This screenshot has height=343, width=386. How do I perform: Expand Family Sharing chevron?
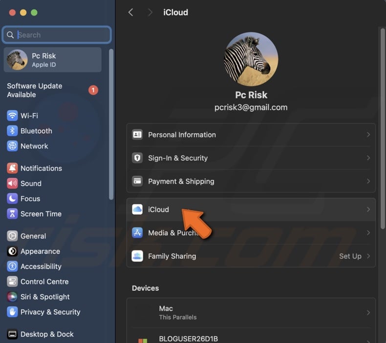368,256
